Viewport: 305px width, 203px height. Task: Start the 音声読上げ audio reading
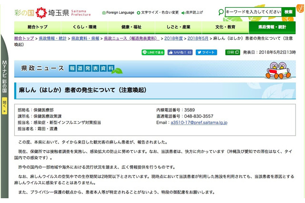(x=192, y=13)
